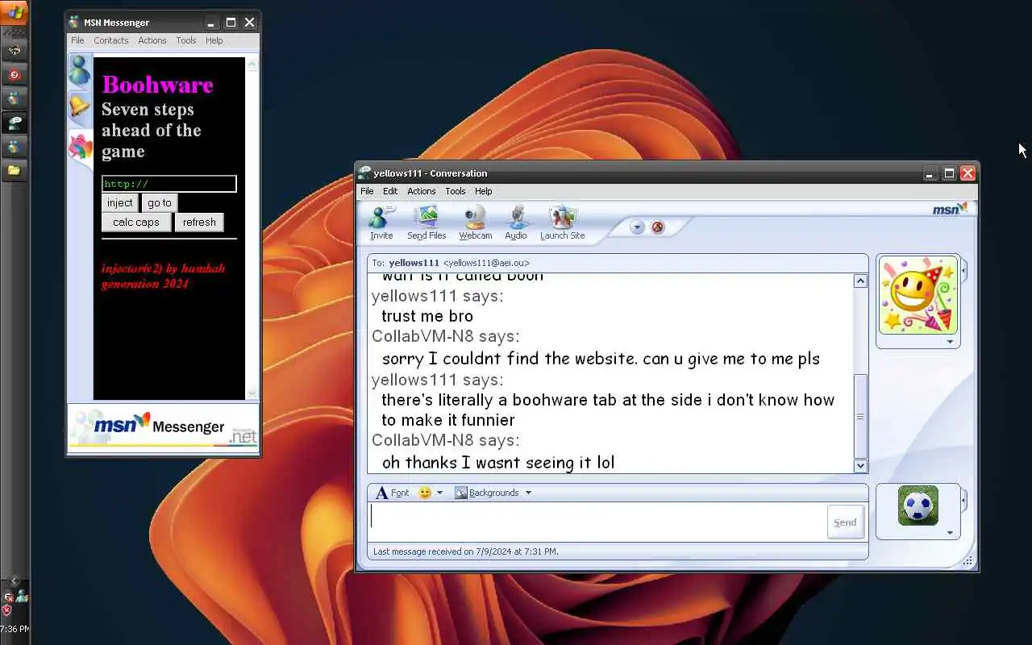Click the MSN Messenger title bar icon

click(x=74, y=22)
